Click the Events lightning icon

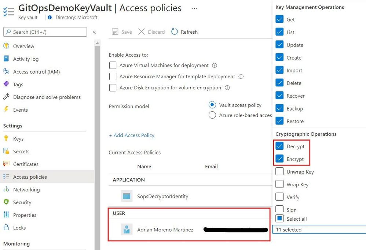(6, 109)
